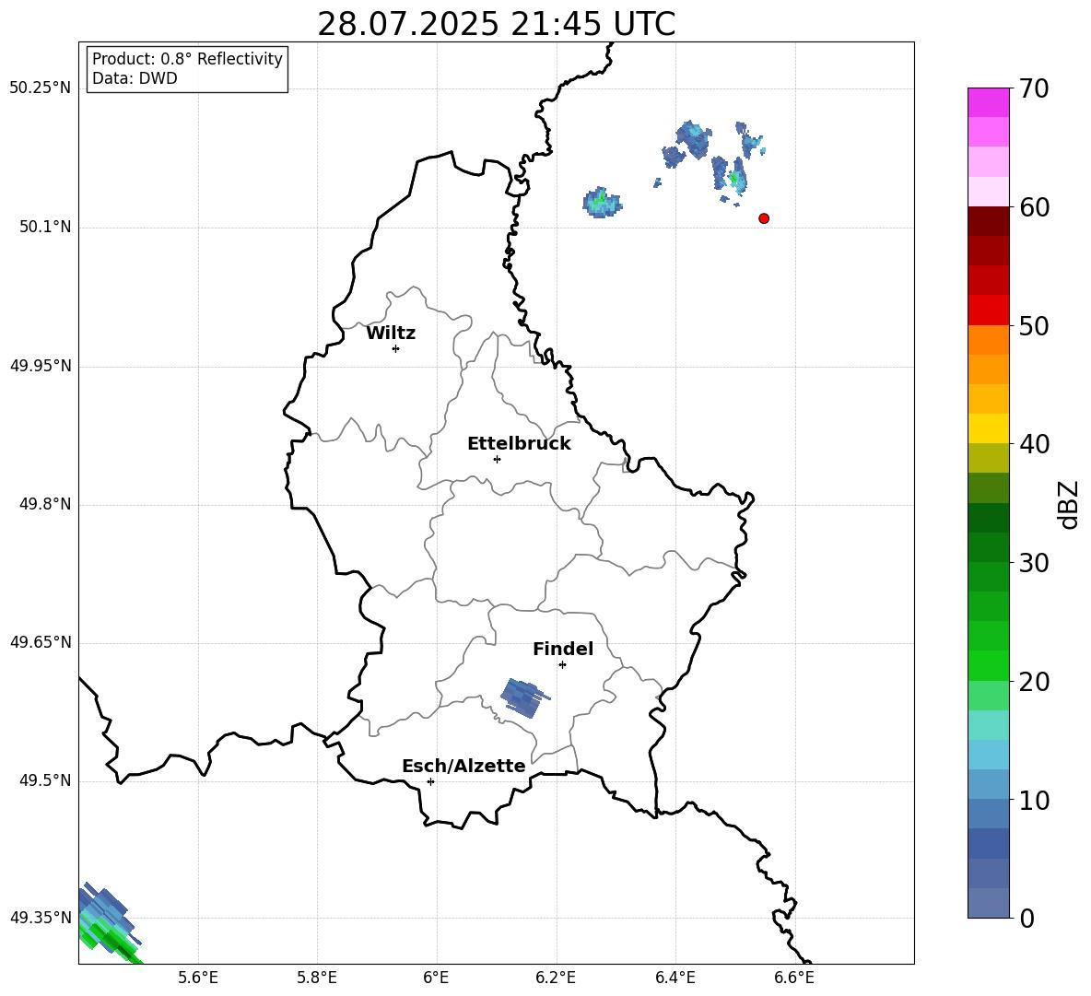Click the yellow 40 dBZ colorbar segment
Screen dimensions: 1091x996
pos(988,428)
